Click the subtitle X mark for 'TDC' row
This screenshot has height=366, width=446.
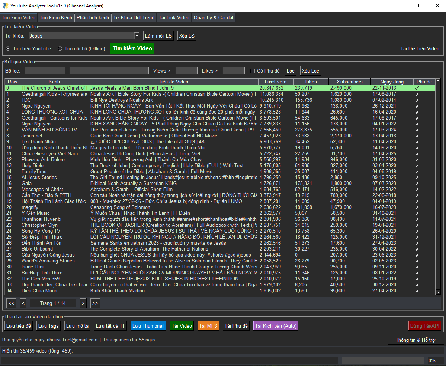(417, 100)
